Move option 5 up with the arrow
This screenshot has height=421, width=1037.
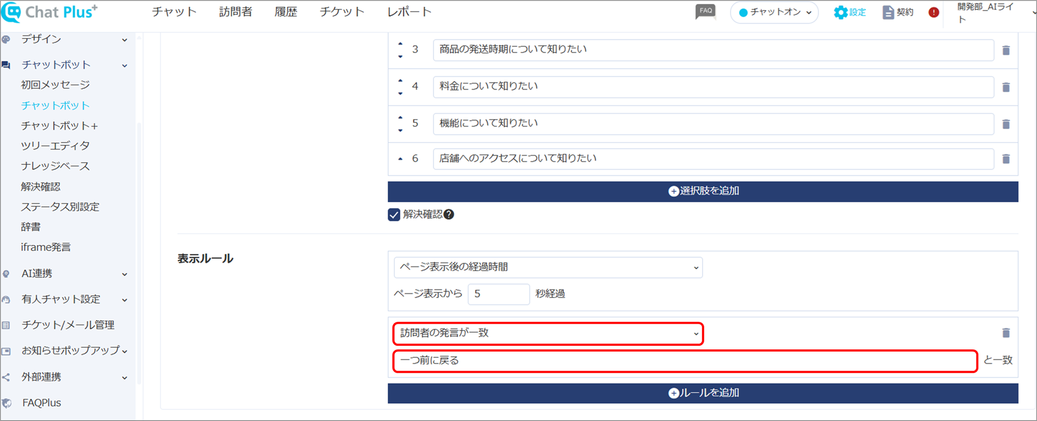400,118
